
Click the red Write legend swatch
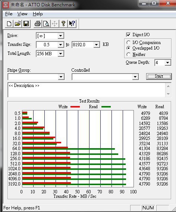tap(75, 107)
